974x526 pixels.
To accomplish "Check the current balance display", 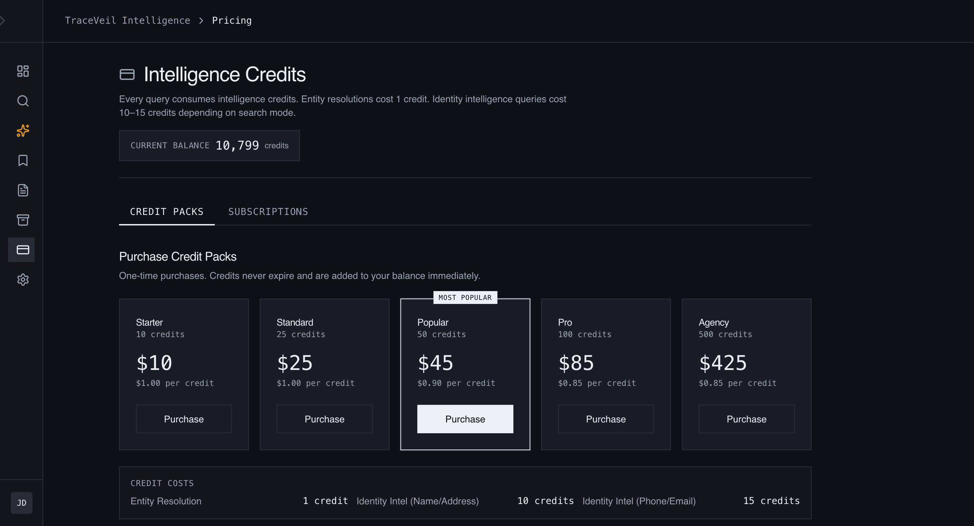I will coord(209,145).
